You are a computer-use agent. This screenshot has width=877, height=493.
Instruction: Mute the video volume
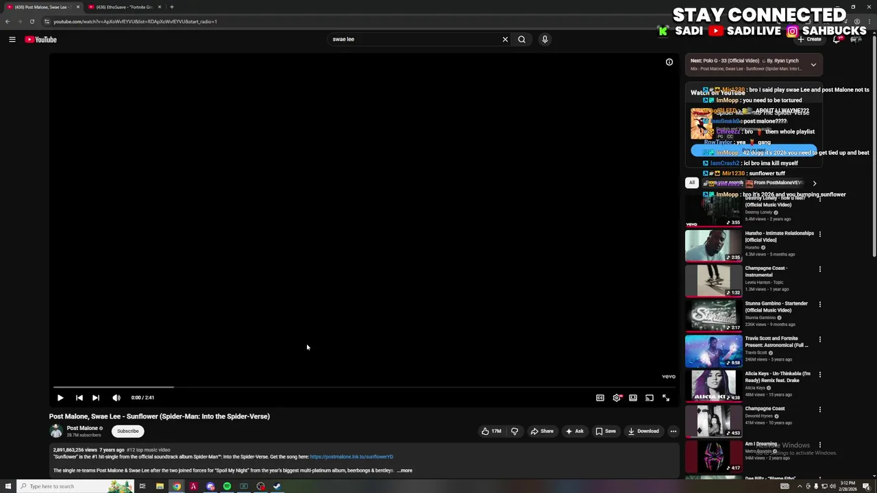[116, 398]
